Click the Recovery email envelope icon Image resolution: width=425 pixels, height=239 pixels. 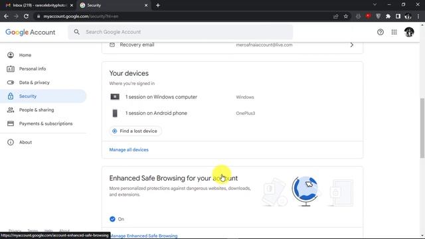(112, 44)
